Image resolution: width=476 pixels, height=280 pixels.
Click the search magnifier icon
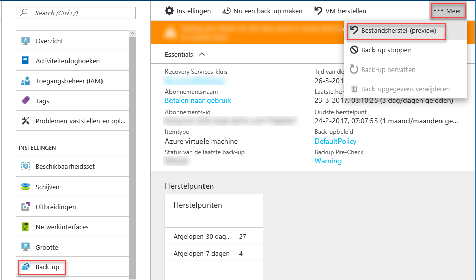click(24, 13)
